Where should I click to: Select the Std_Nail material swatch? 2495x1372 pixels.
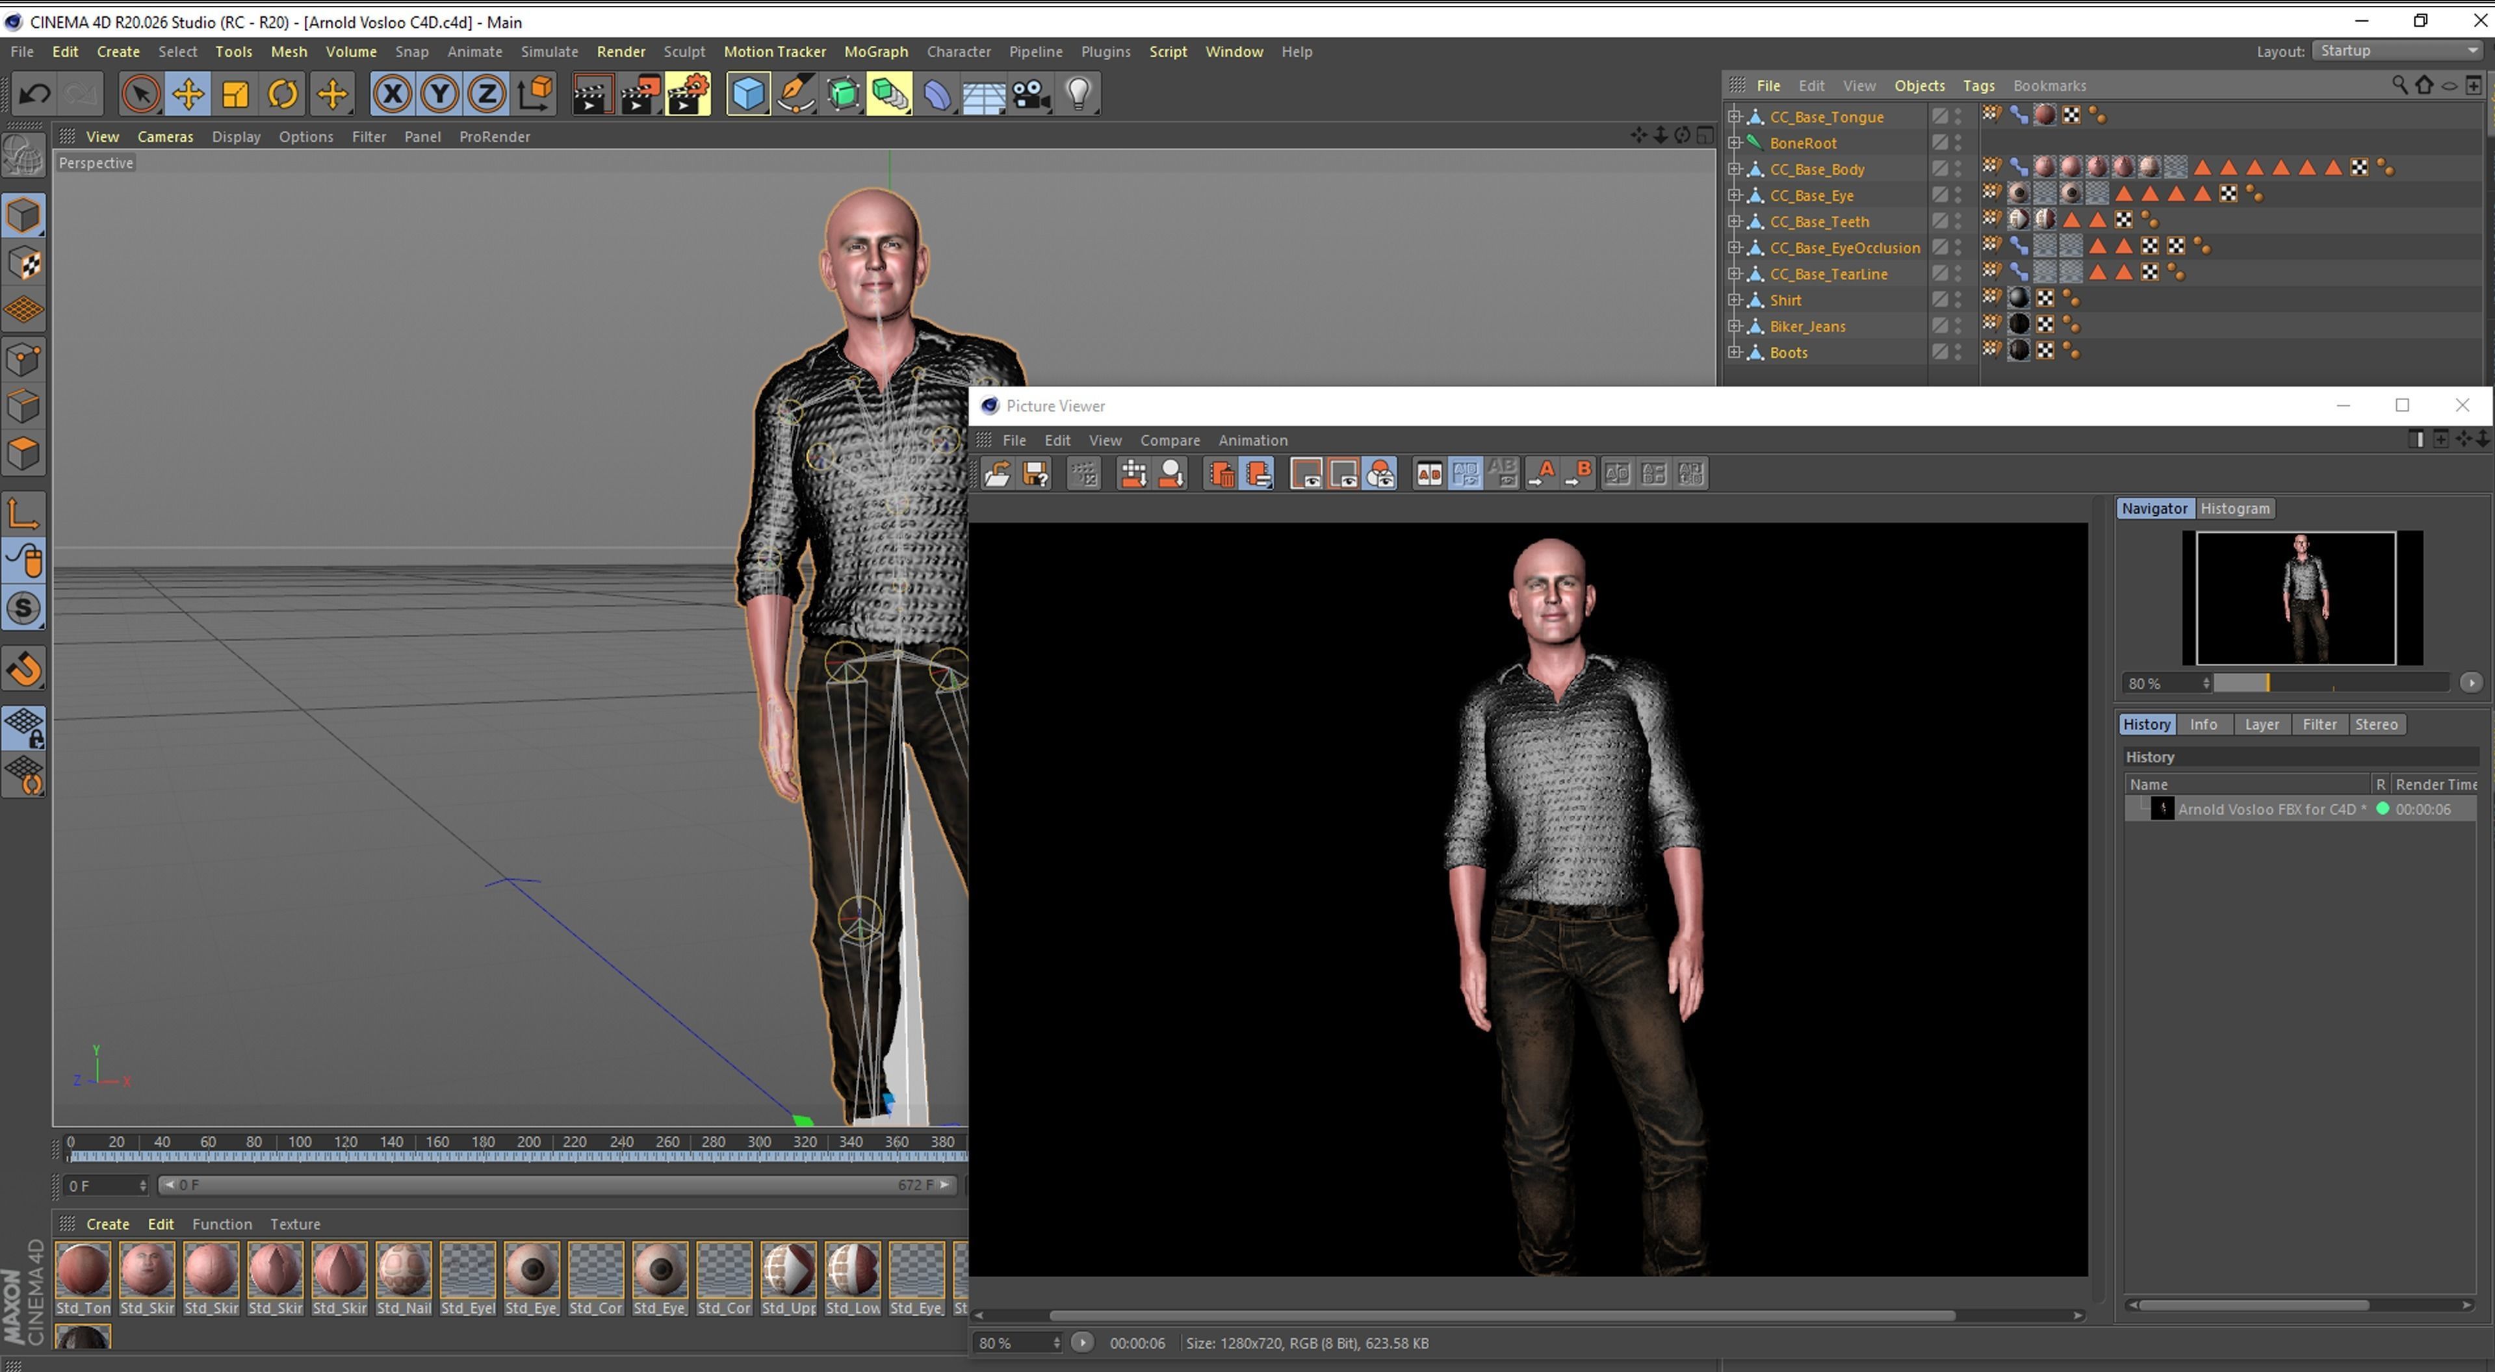point(404,1279)
